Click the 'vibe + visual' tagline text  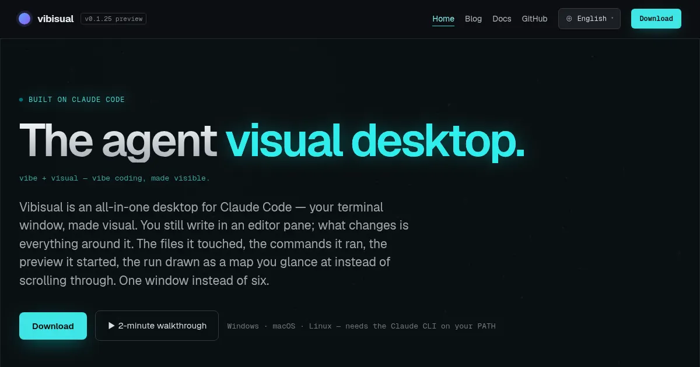point(114,178)
